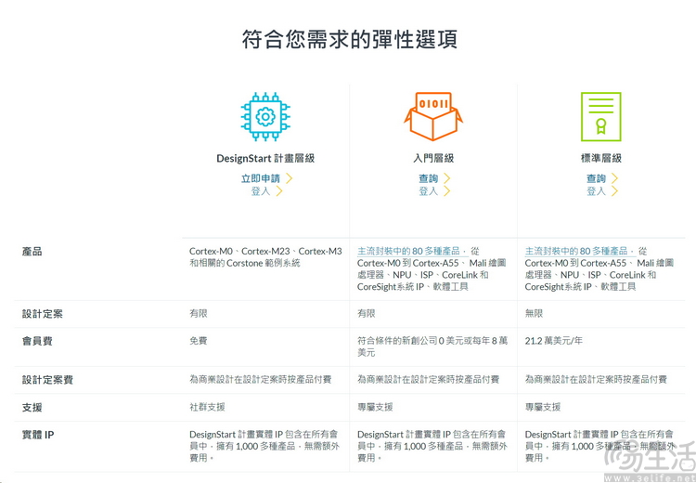The width and height of the screenshot is (696, 483).
Task: Click the 支援 row label
Action: click(x=32, y=408)
